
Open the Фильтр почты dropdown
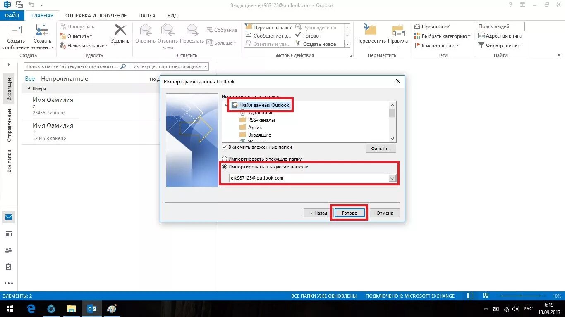click(521, 45)
